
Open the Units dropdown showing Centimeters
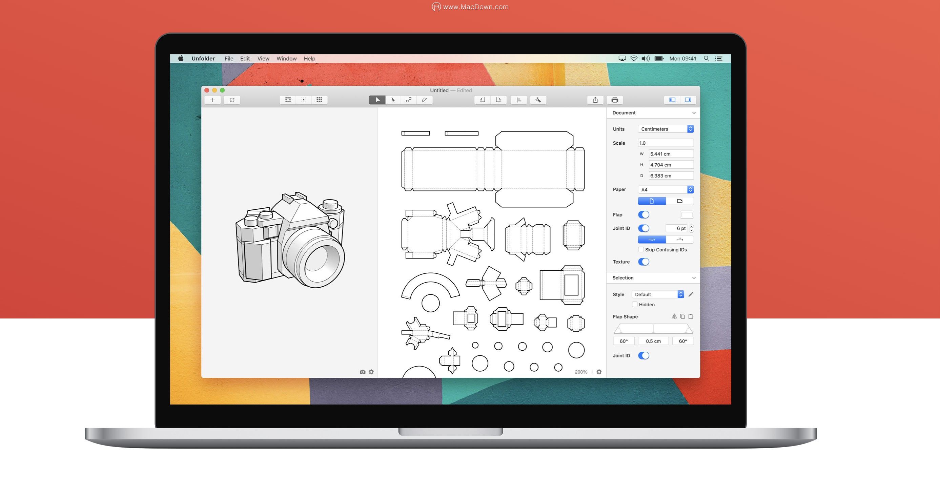coord(666,129)
